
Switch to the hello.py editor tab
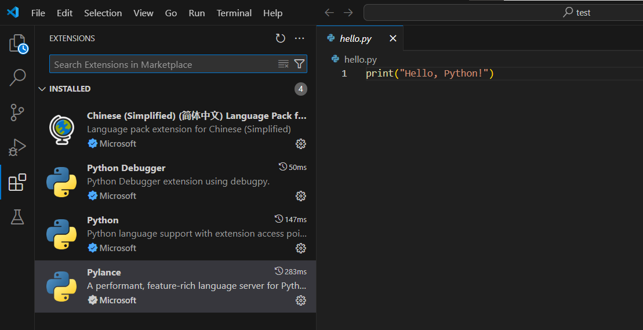(355, 38)
